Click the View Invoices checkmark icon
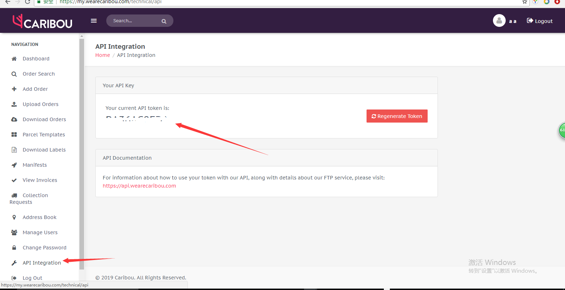Image resolution: width=565 pixels, height=290 pixels. (x=14, y=180)
